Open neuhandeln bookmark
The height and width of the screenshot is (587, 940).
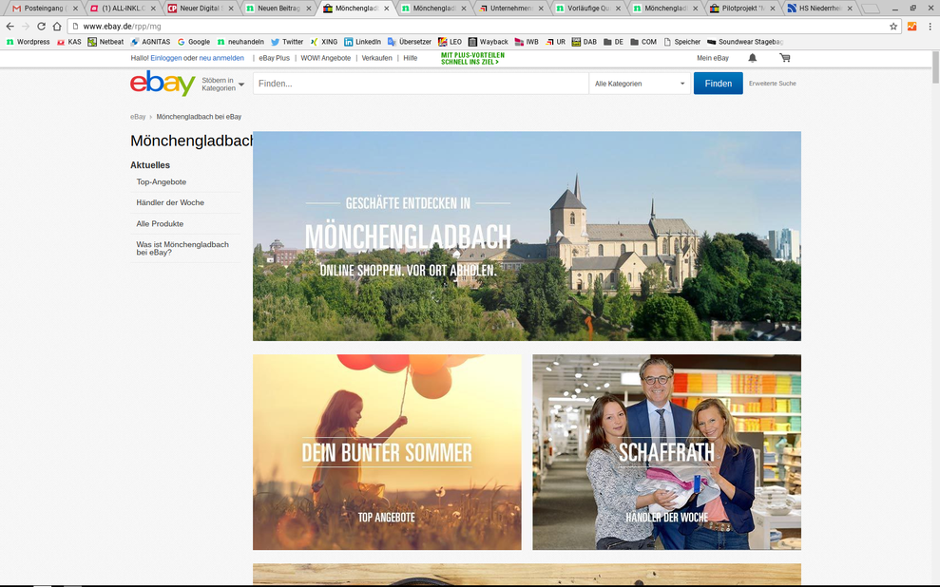pos(240,42)
